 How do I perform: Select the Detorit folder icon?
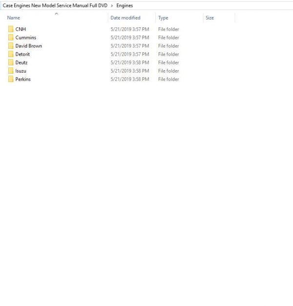tap(11, 54)
